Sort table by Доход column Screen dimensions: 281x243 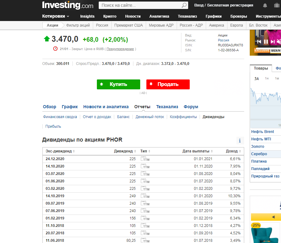click(x=233, y=151)
